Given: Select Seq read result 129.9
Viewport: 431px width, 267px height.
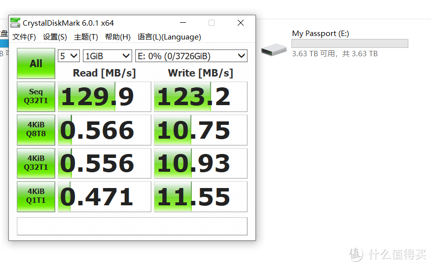Looking at the screenshot, I should [x=105, y=97].
